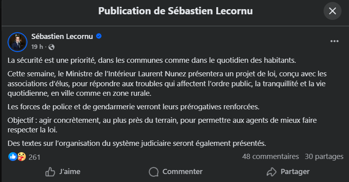Screen dimensions: 349x182
Task: Click the blue verified badge
Action: pos(99,37)
